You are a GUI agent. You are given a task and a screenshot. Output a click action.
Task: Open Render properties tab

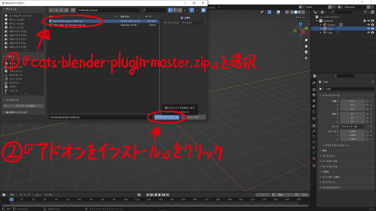(x=314, y=90)
